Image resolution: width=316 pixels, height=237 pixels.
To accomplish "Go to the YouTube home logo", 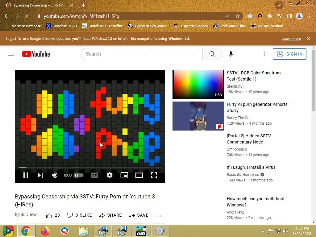I will pos(36,54).
